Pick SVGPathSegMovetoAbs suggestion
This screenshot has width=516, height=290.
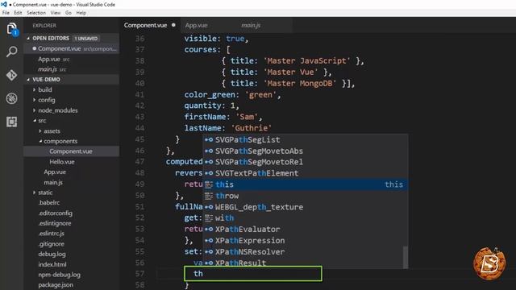click(x=305, y=151)
